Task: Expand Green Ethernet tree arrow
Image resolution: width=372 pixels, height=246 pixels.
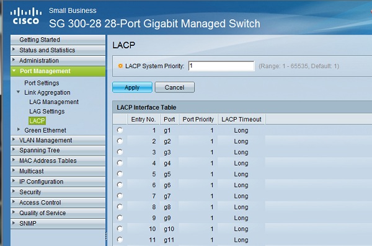Action: [18, 130]
